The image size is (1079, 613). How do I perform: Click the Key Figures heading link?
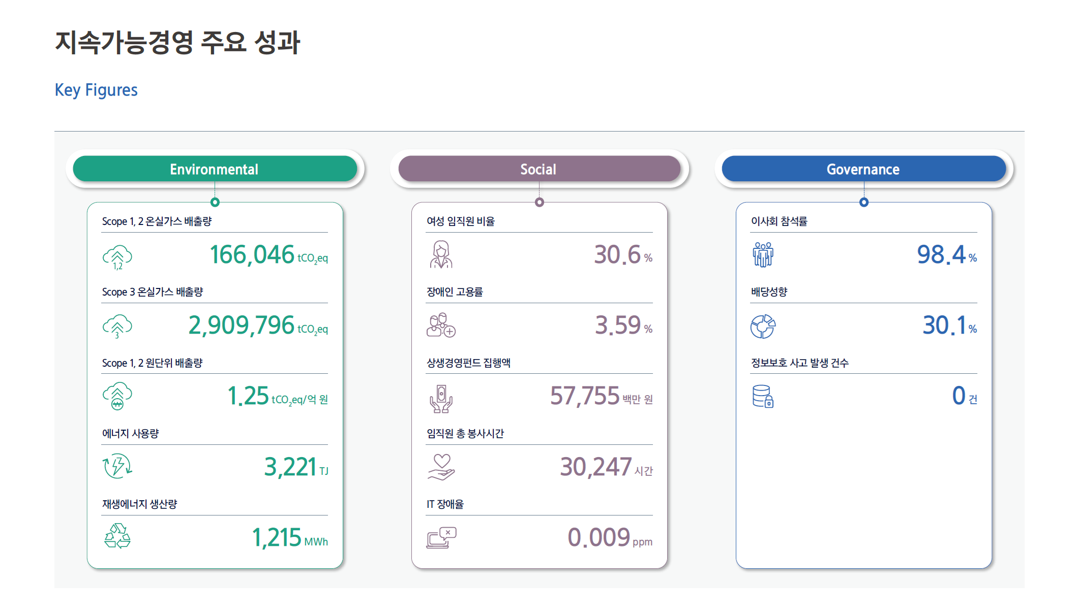point(96,90)
